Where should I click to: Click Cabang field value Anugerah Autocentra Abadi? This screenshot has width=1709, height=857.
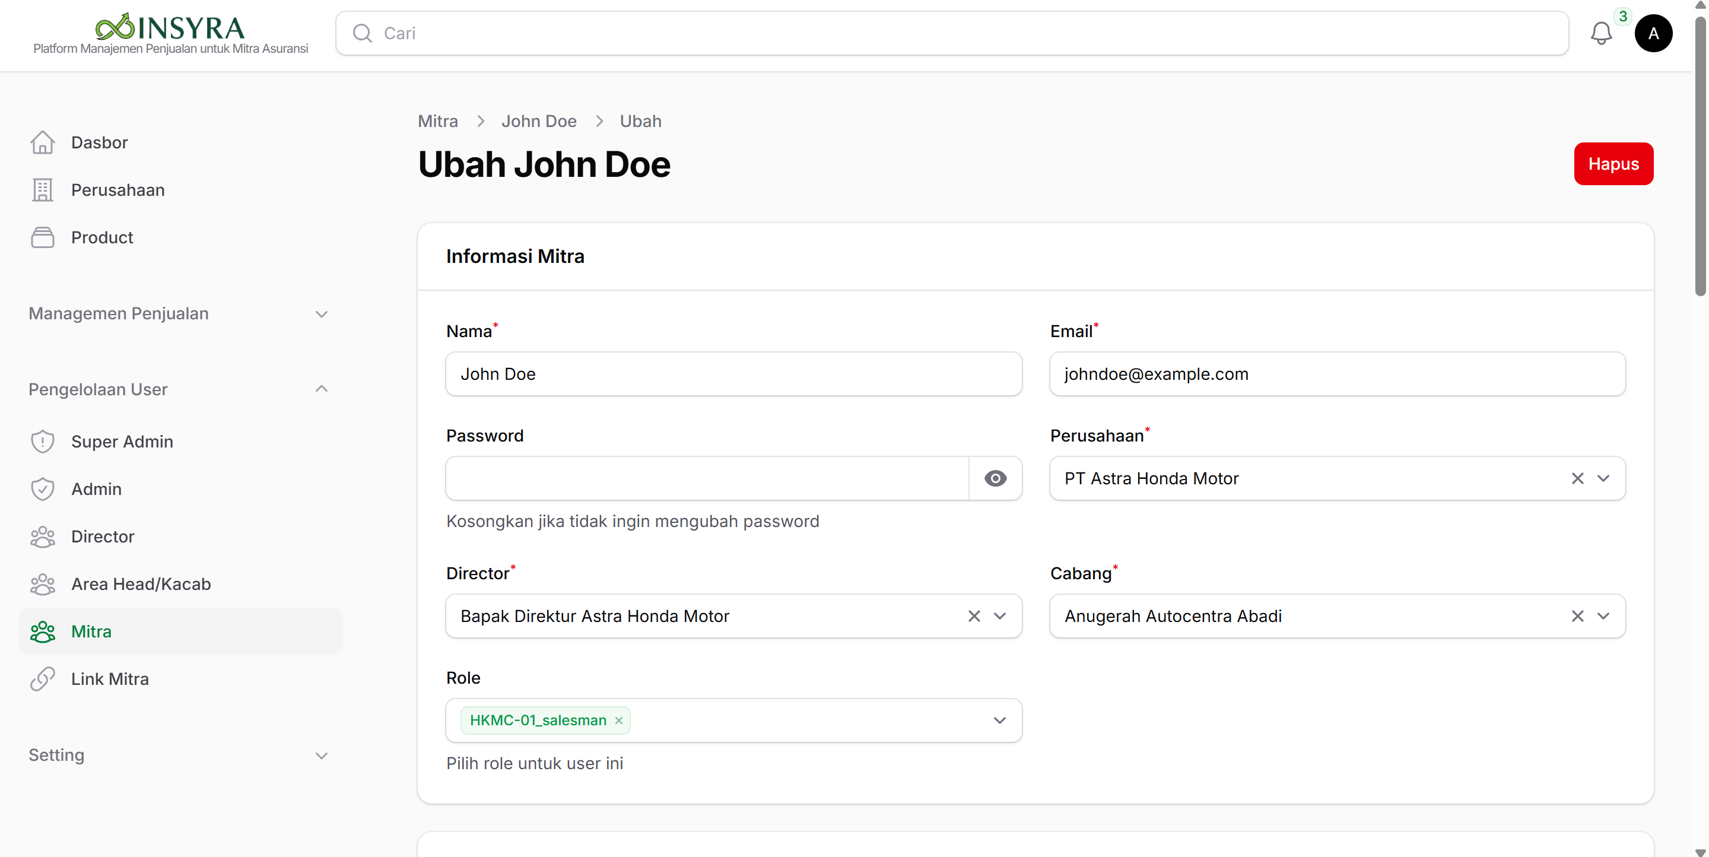[1173, 616]
